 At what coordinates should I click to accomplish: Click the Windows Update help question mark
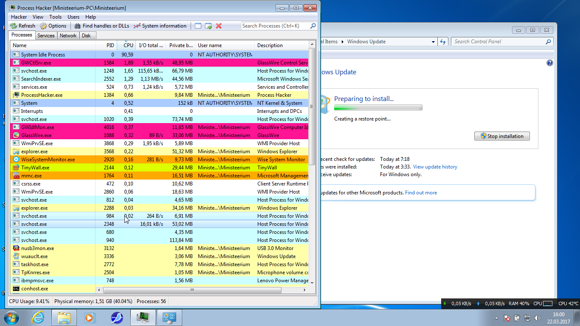[550, 63]
